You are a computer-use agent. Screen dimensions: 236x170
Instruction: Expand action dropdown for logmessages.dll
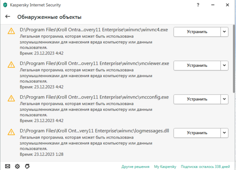(x=224, y=133)
